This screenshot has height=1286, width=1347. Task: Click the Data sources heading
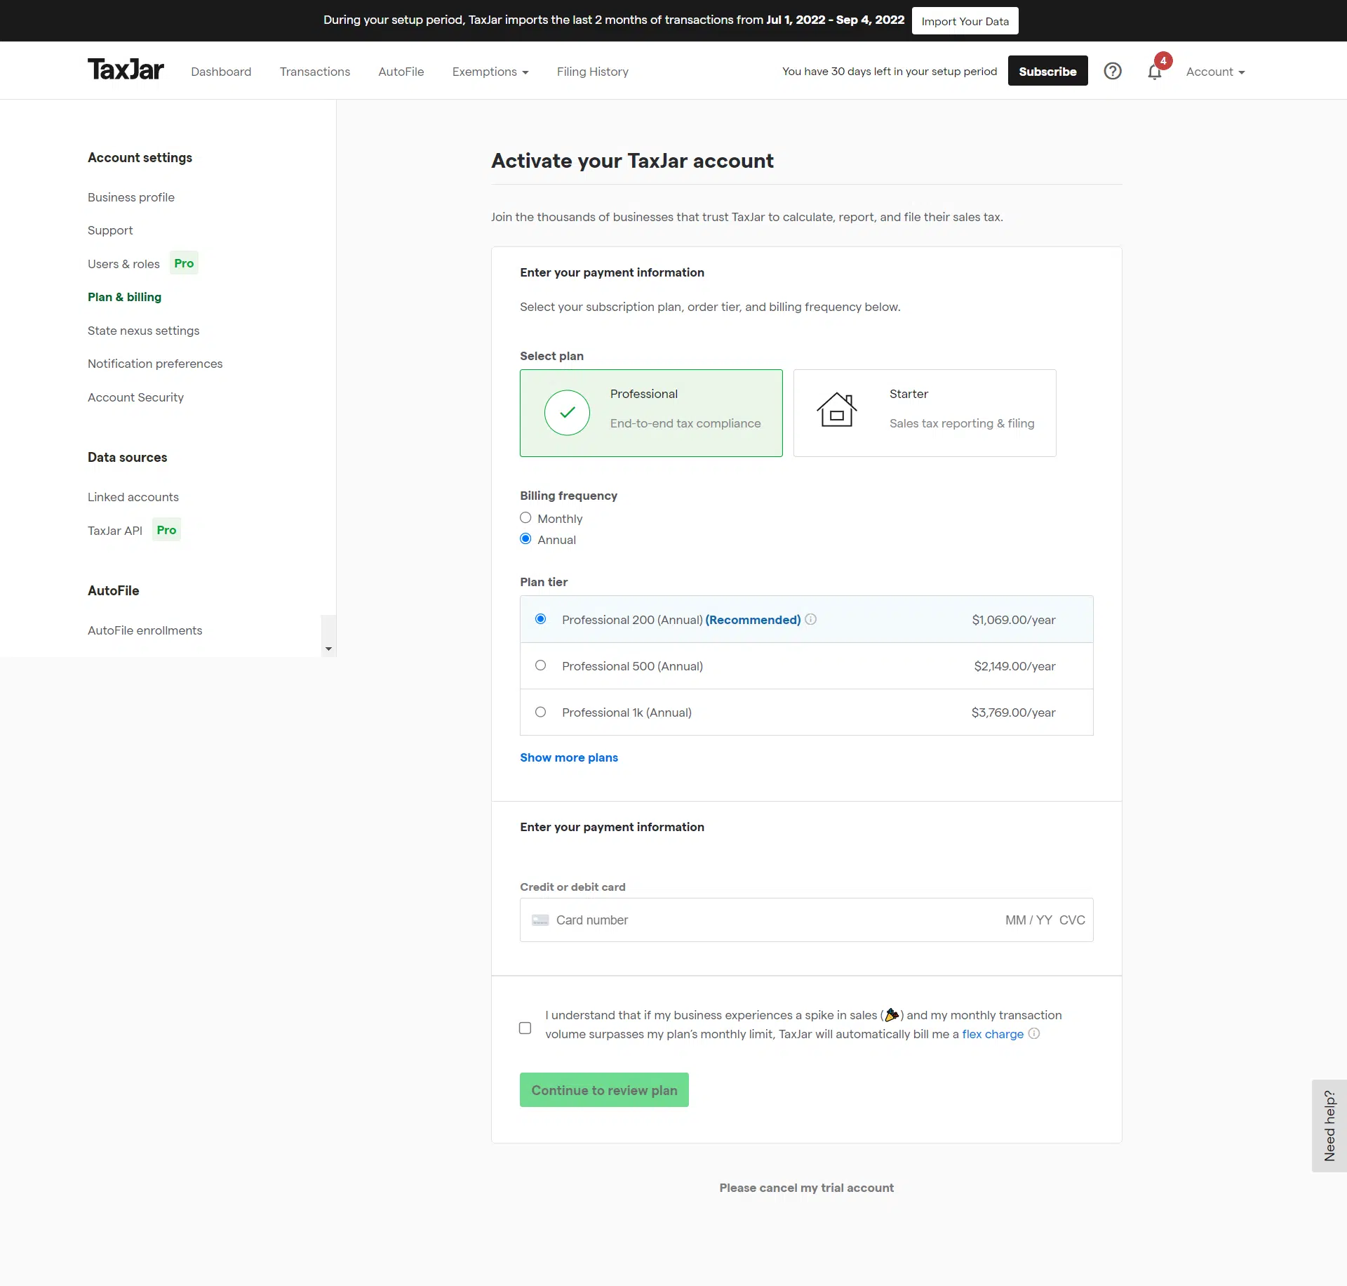click(x=127, y=457)
